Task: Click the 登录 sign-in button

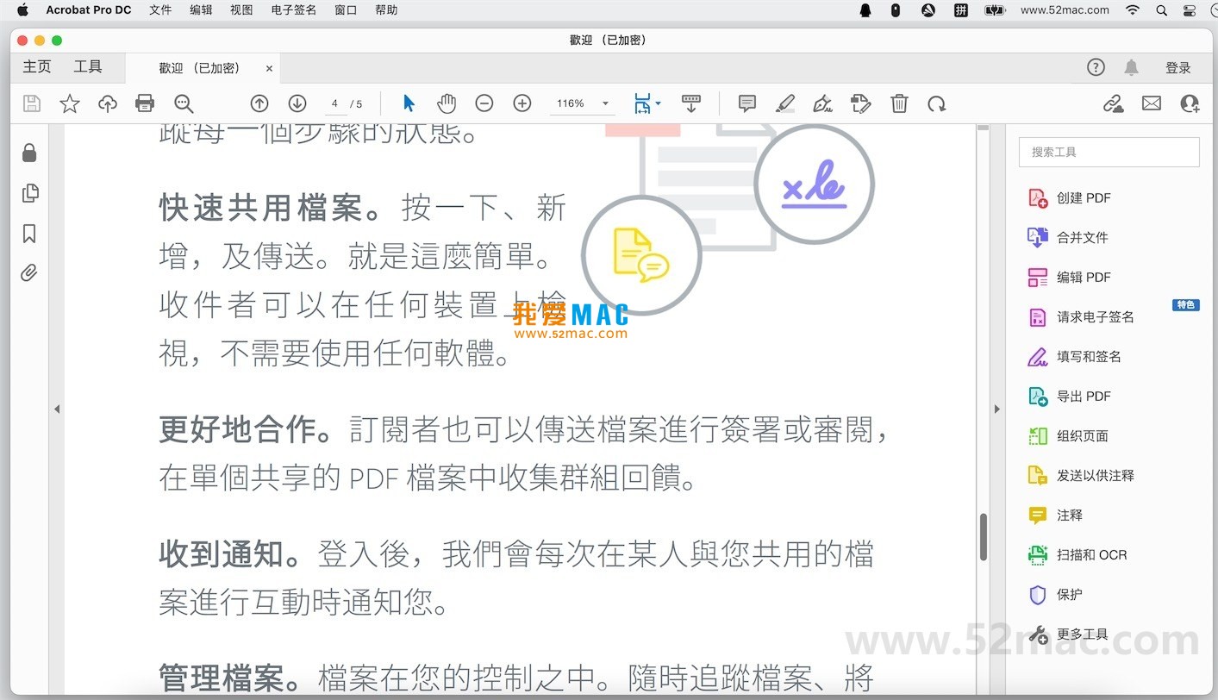Action: click(x=1178, y=67)
